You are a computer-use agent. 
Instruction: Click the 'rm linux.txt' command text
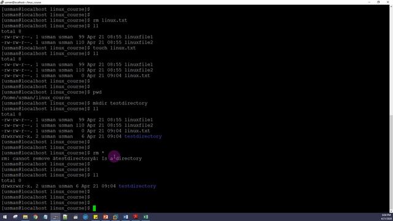(110, 20)
